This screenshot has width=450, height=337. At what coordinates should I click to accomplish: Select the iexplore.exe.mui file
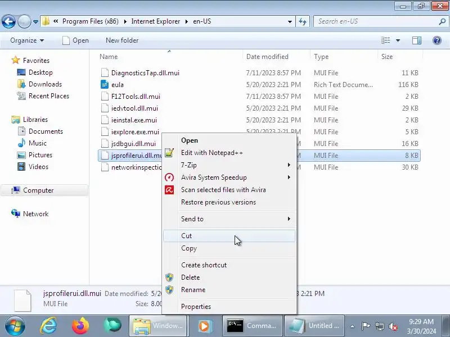[135, 132]
